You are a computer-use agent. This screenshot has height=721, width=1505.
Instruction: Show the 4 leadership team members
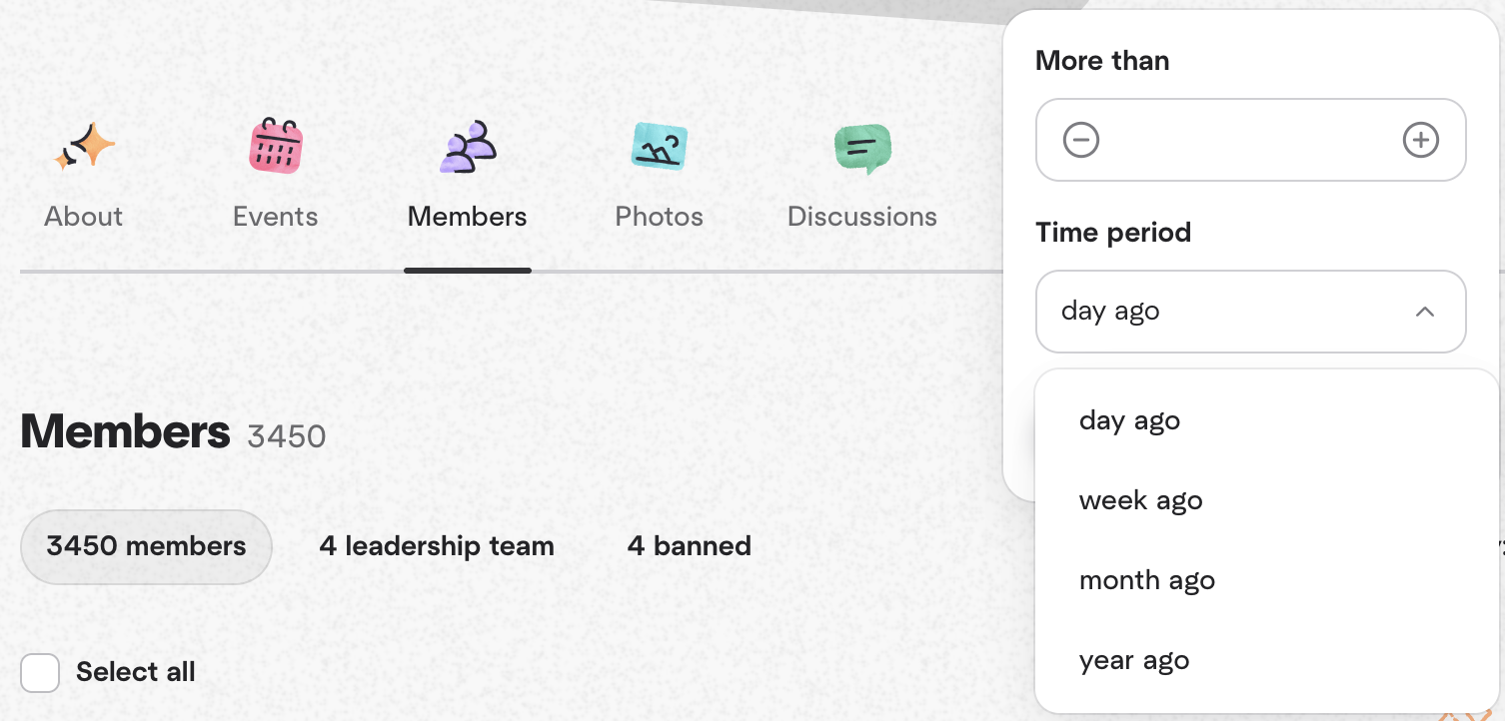(x=436, y=545)
